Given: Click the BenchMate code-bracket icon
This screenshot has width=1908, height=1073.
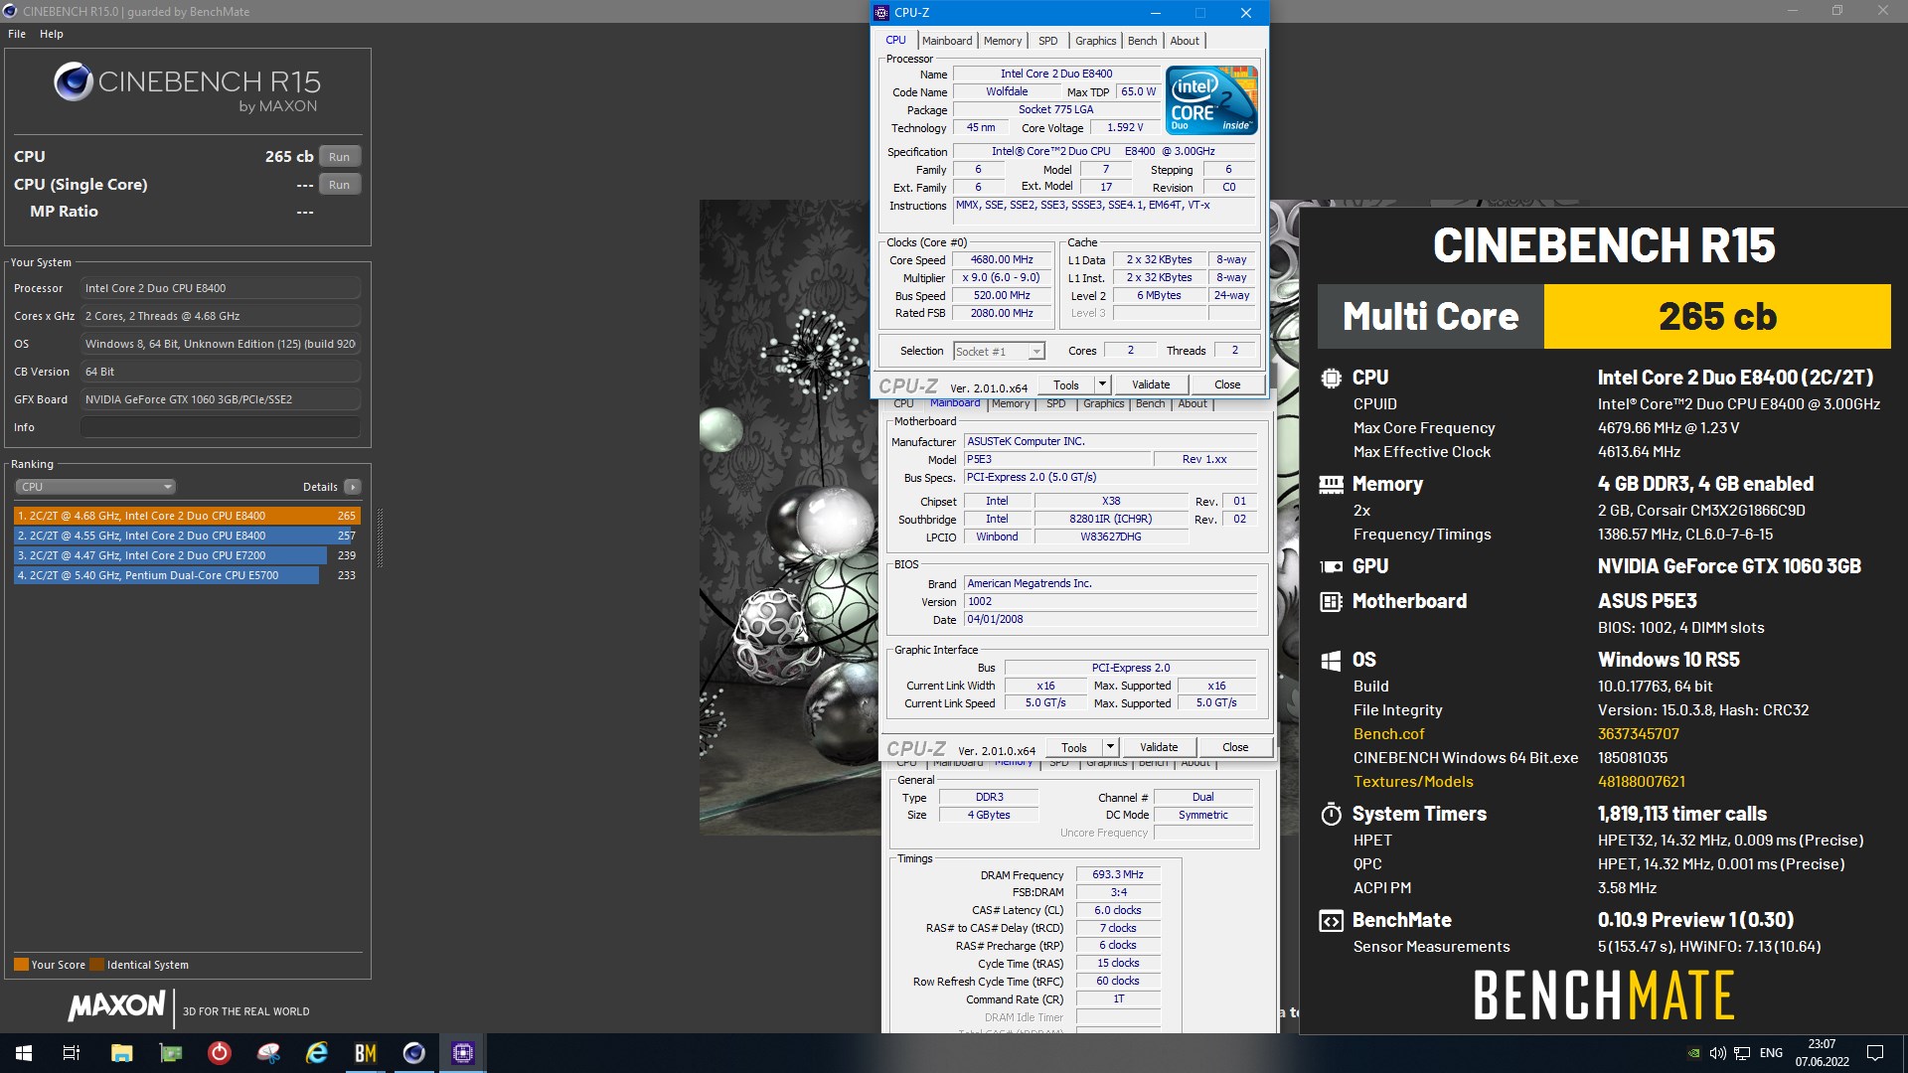Looking at the screenshot, I should click(x=1331, y=920).
